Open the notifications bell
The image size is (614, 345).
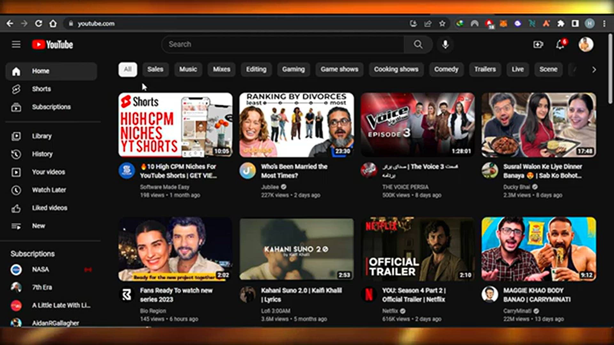click(x=560, y=44)
